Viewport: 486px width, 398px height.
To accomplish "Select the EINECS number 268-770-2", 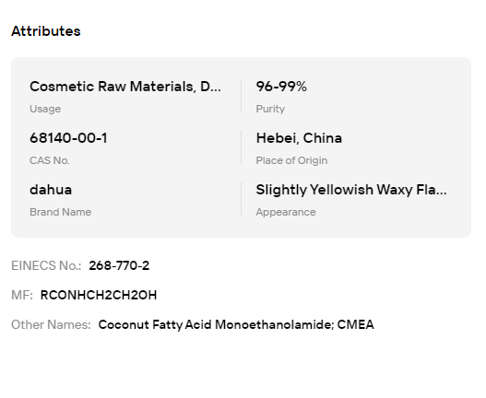I will pos(119,265).
